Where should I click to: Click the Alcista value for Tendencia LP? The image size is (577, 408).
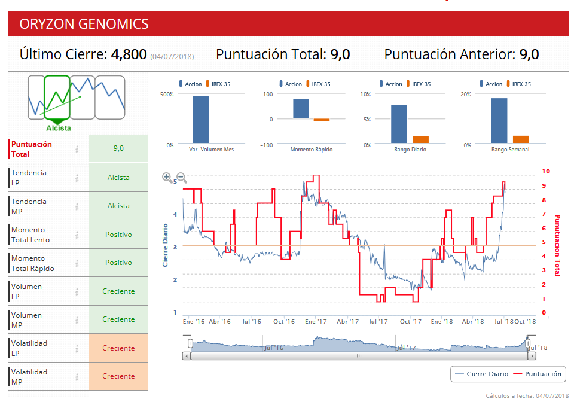pos(118,178)
